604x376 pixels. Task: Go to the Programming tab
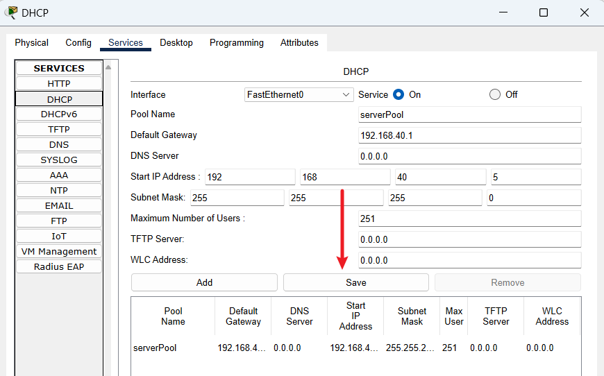[x=237, y=43]
